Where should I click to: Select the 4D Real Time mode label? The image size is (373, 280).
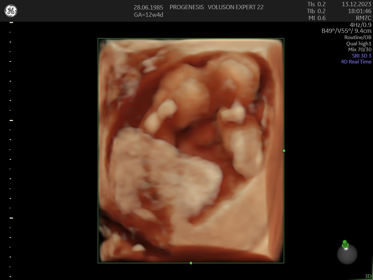tap(356, 61)
